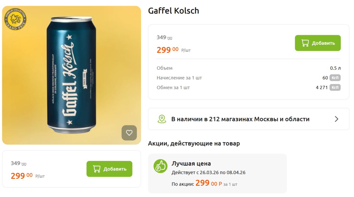354x197 pixels.
Task: Click the map pin store availability icon
Action: pos(162,119)
